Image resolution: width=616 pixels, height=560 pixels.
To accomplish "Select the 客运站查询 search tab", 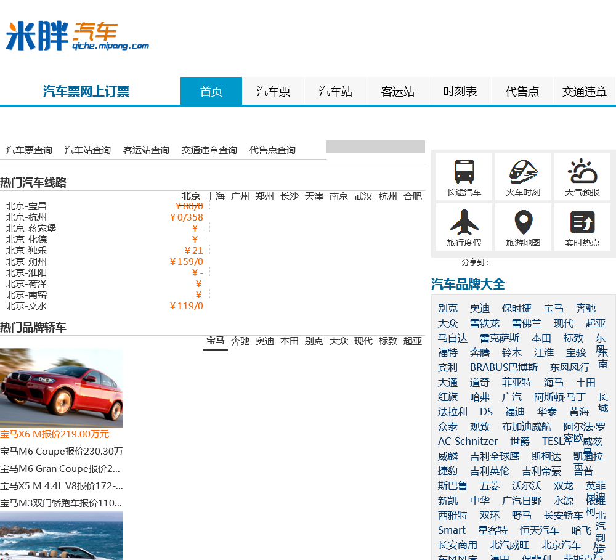I will click(146, 150).
